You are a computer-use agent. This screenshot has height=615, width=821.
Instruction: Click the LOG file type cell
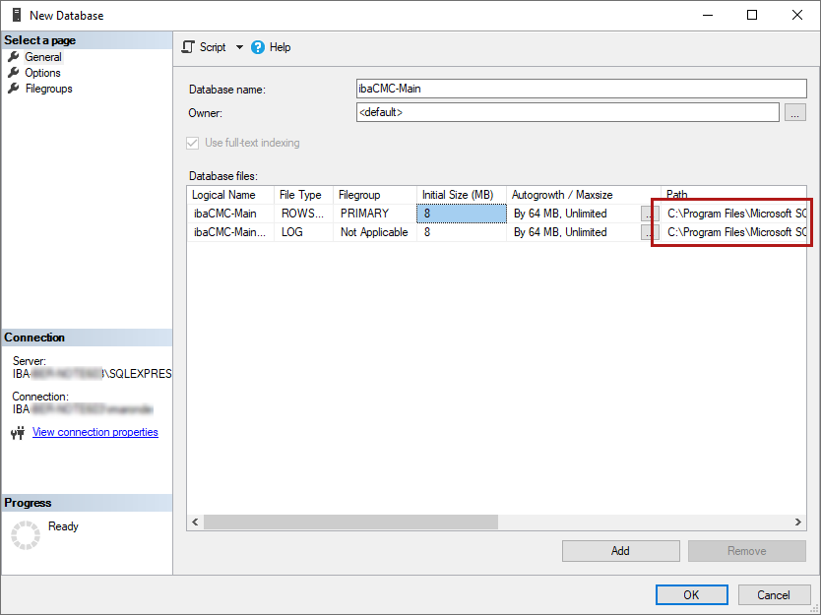[303, 232]
